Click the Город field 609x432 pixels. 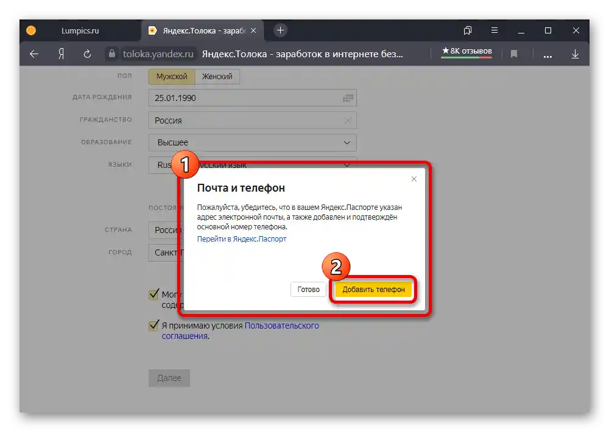(165, 253)
